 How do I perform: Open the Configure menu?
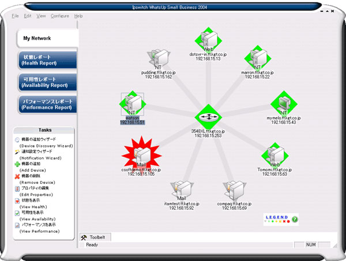[60, 16]
